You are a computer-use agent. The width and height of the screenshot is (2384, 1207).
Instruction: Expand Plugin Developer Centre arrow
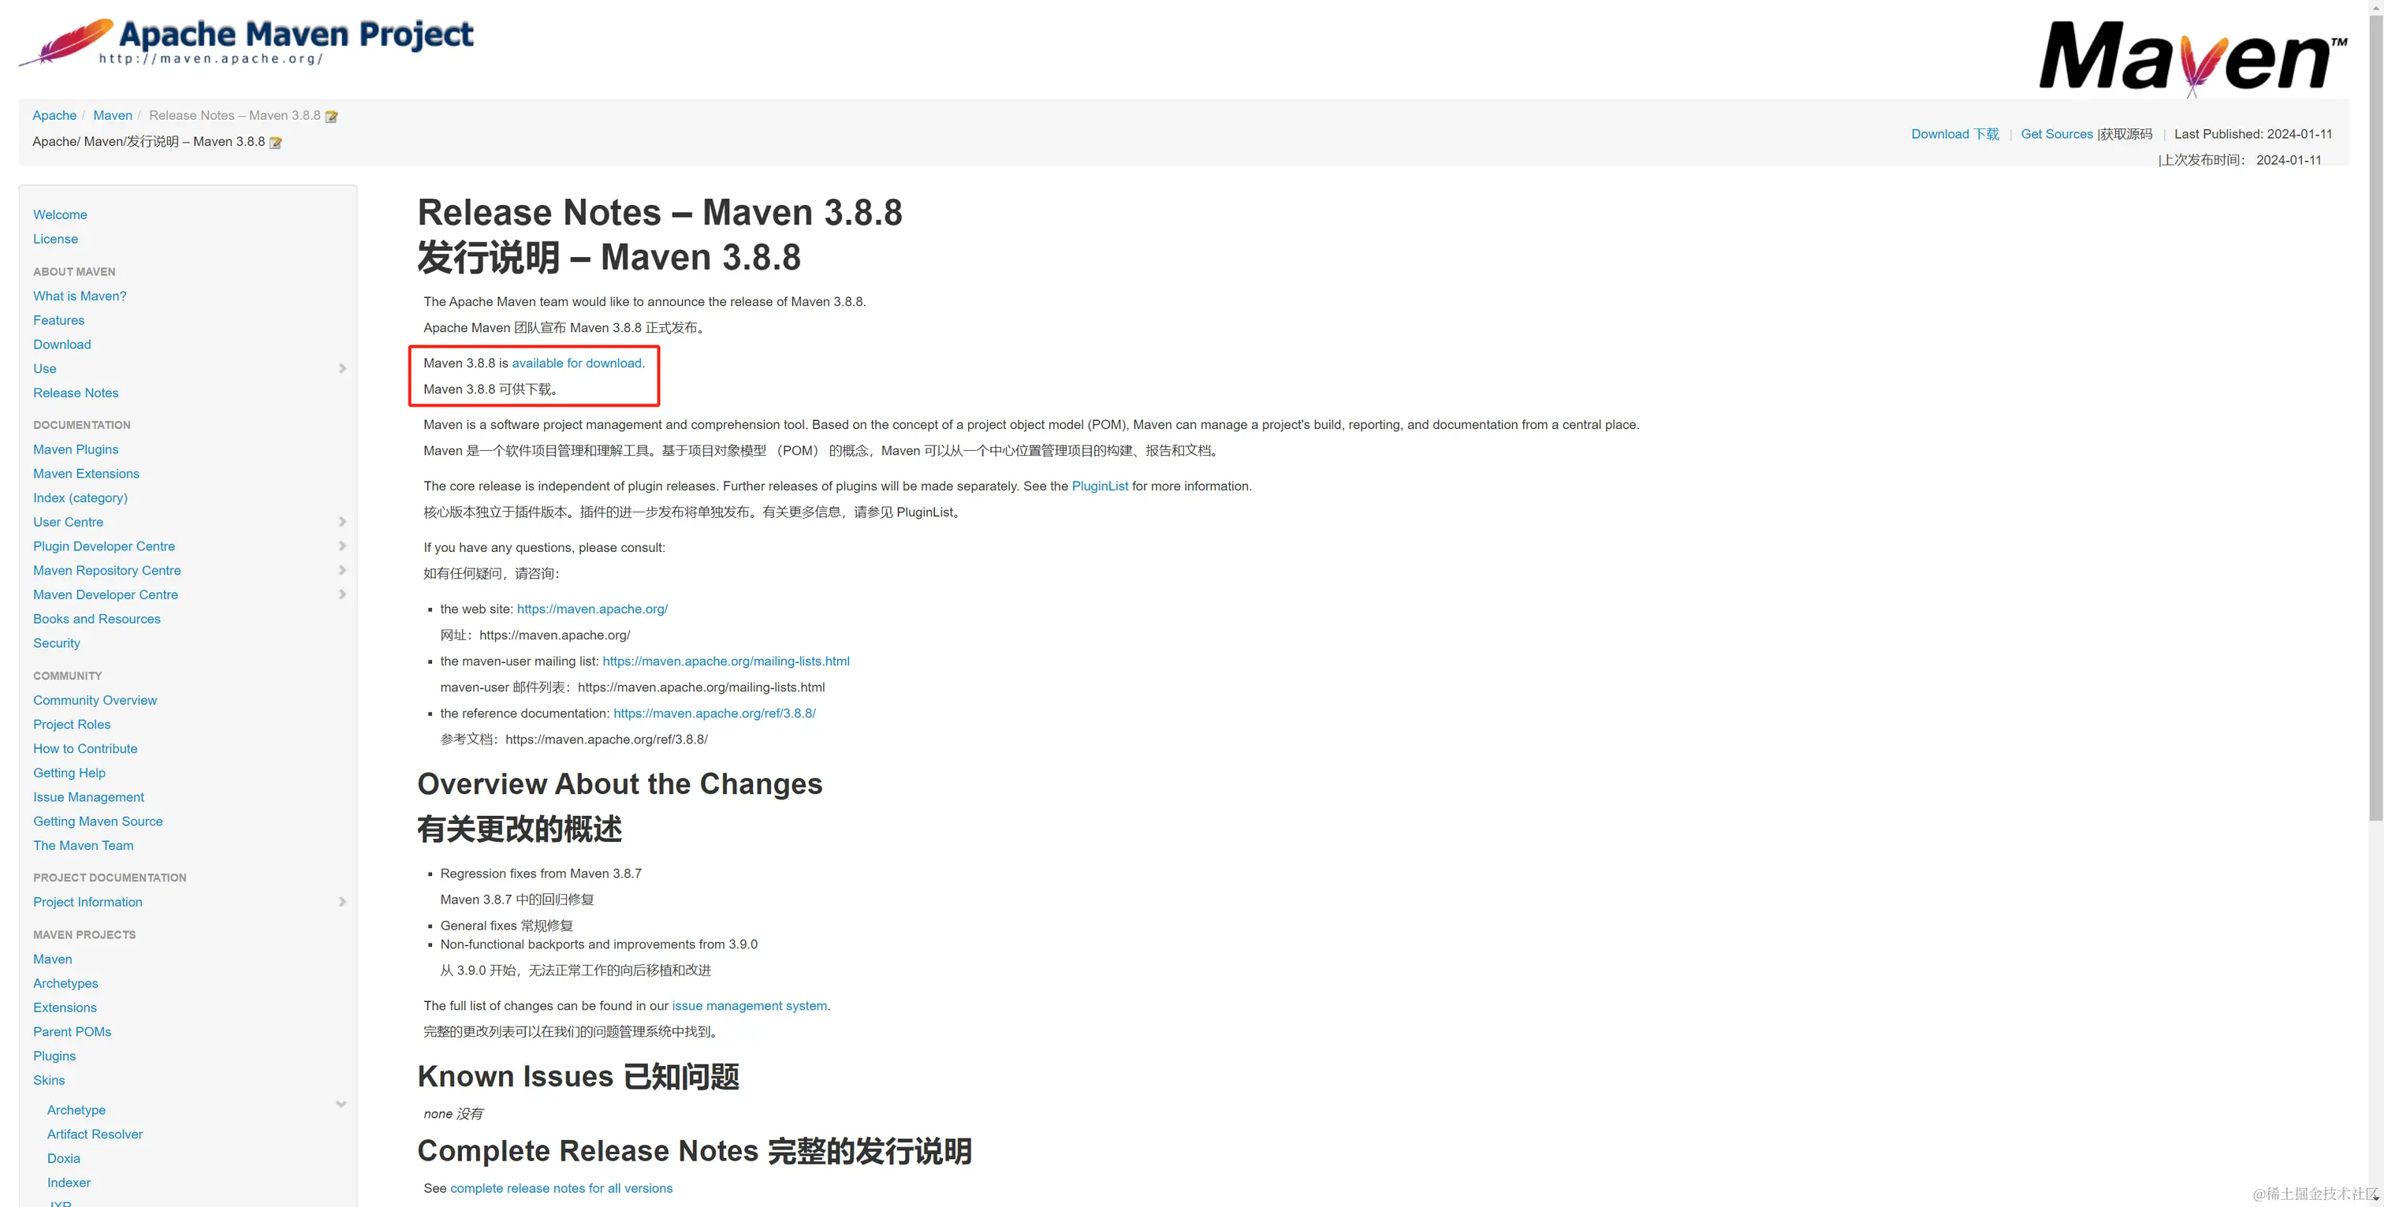(x=342, y=546)
